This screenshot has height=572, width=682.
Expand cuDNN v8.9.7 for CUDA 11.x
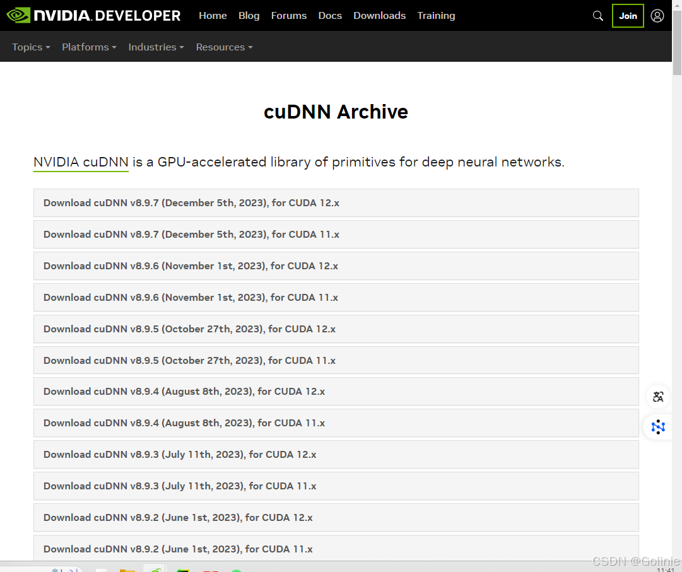pyautogui.click(x=336, y=234)
